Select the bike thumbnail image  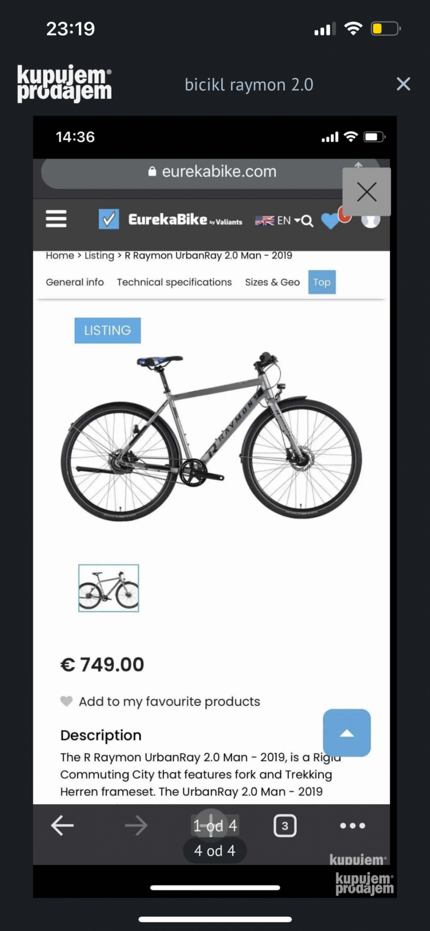tap(109, 588)
